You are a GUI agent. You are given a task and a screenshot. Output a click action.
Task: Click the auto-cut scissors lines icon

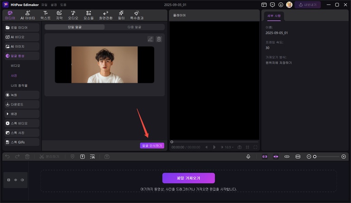[x=92, y=157]
